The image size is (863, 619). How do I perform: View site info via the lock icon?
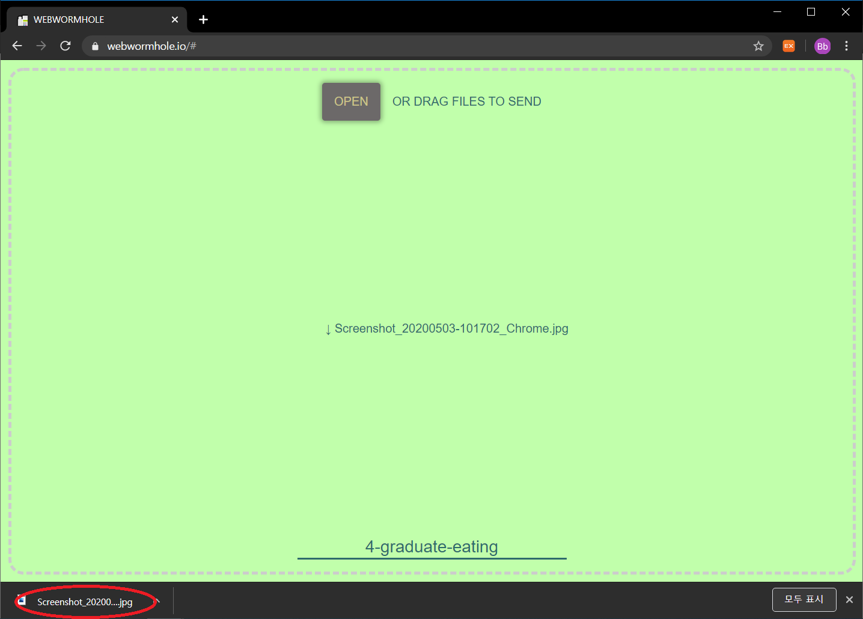point(95,46)
